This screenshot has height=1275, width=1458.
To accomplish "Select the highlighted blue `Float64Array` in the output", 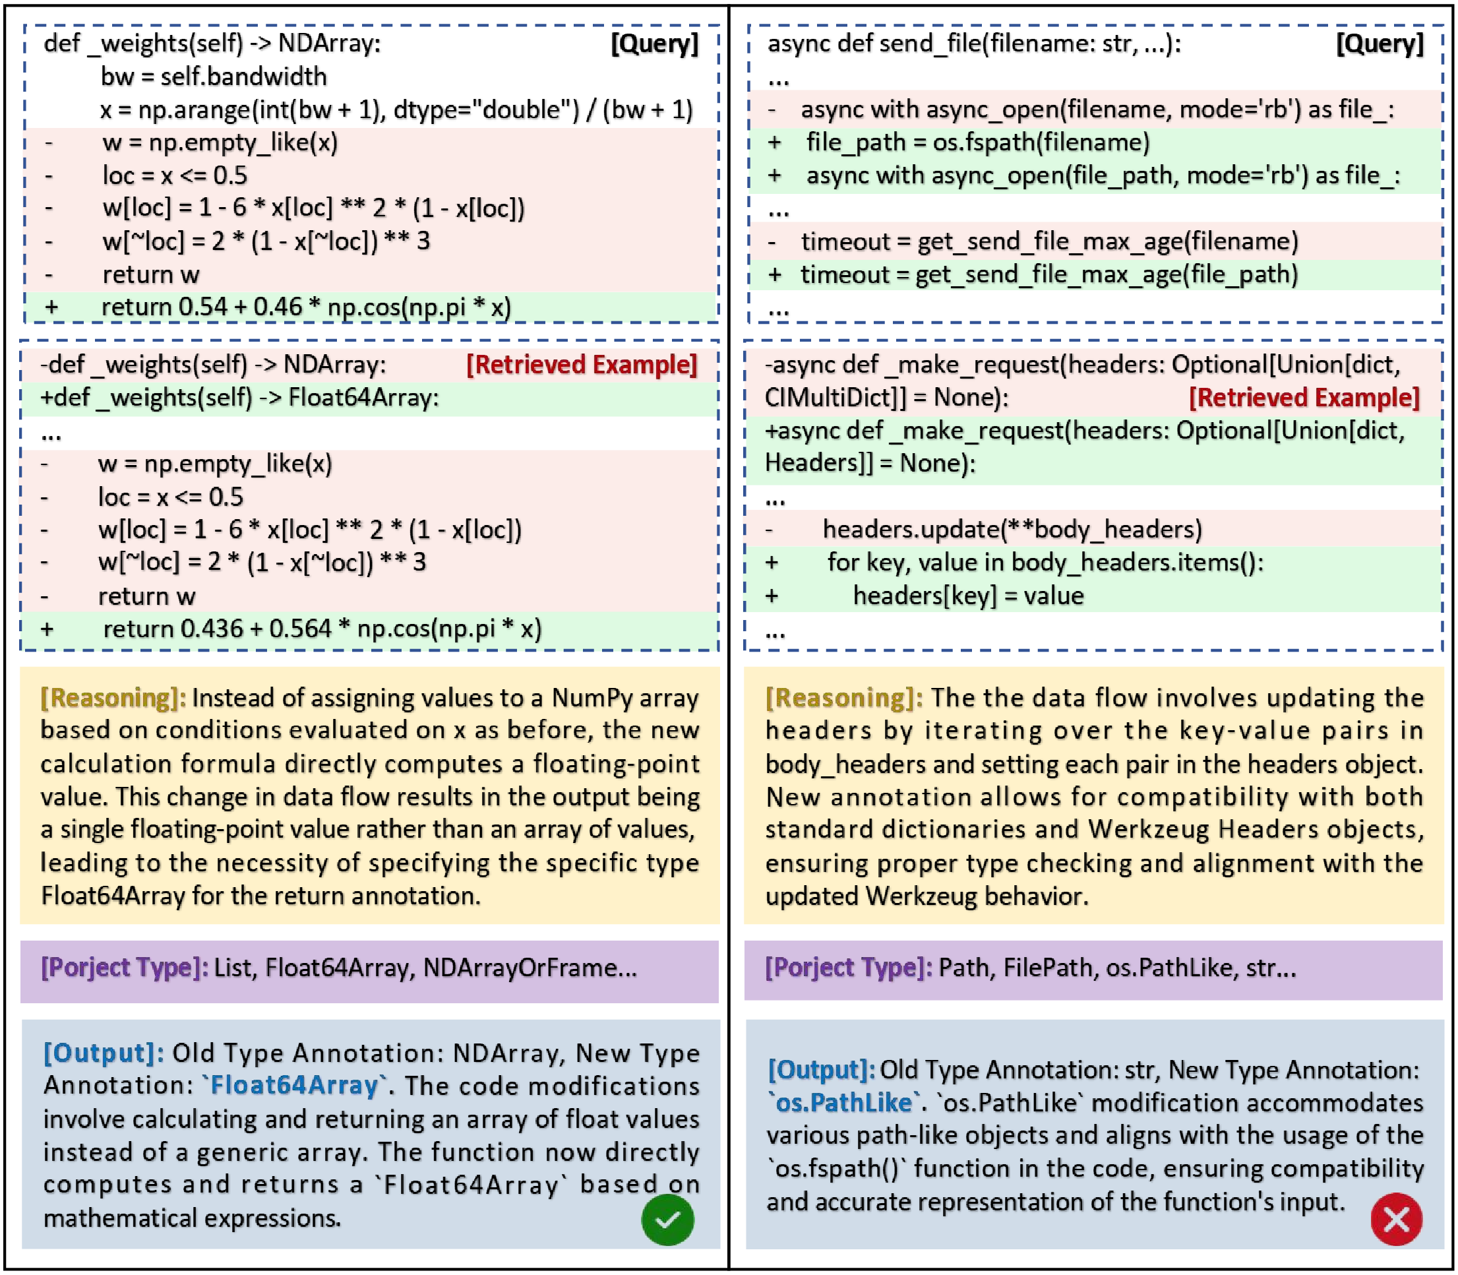I will (x=293, y=1086).
